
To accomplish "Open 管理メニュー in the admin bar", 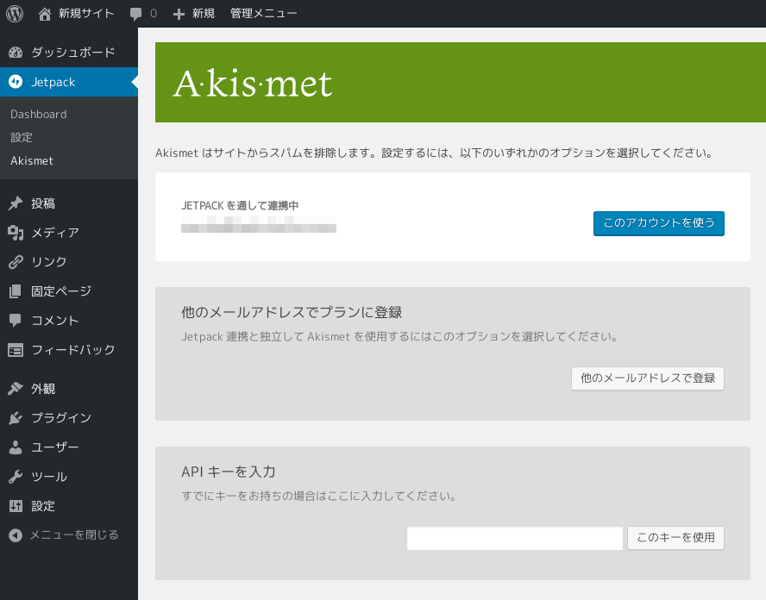I will (263, 14).
